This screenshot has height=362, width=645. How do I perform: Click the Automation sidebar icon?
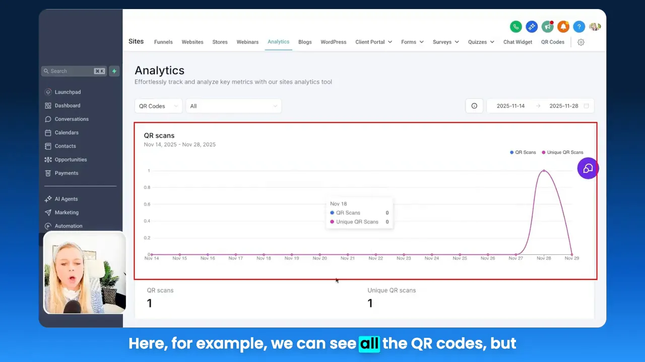[x=48, y=226]
